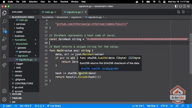Click the feedback icon in status bar
192x108 pixels.
coord(183,106)
